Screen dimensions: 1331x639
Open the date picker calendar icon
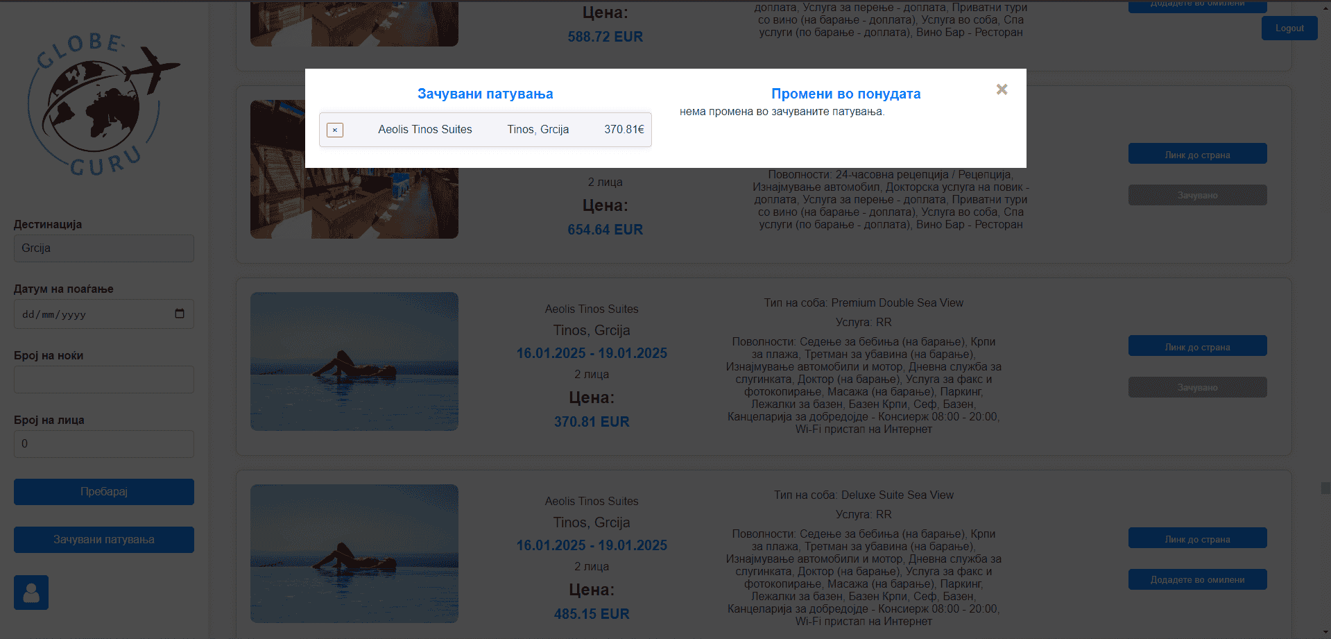click(x=180, y=314)
